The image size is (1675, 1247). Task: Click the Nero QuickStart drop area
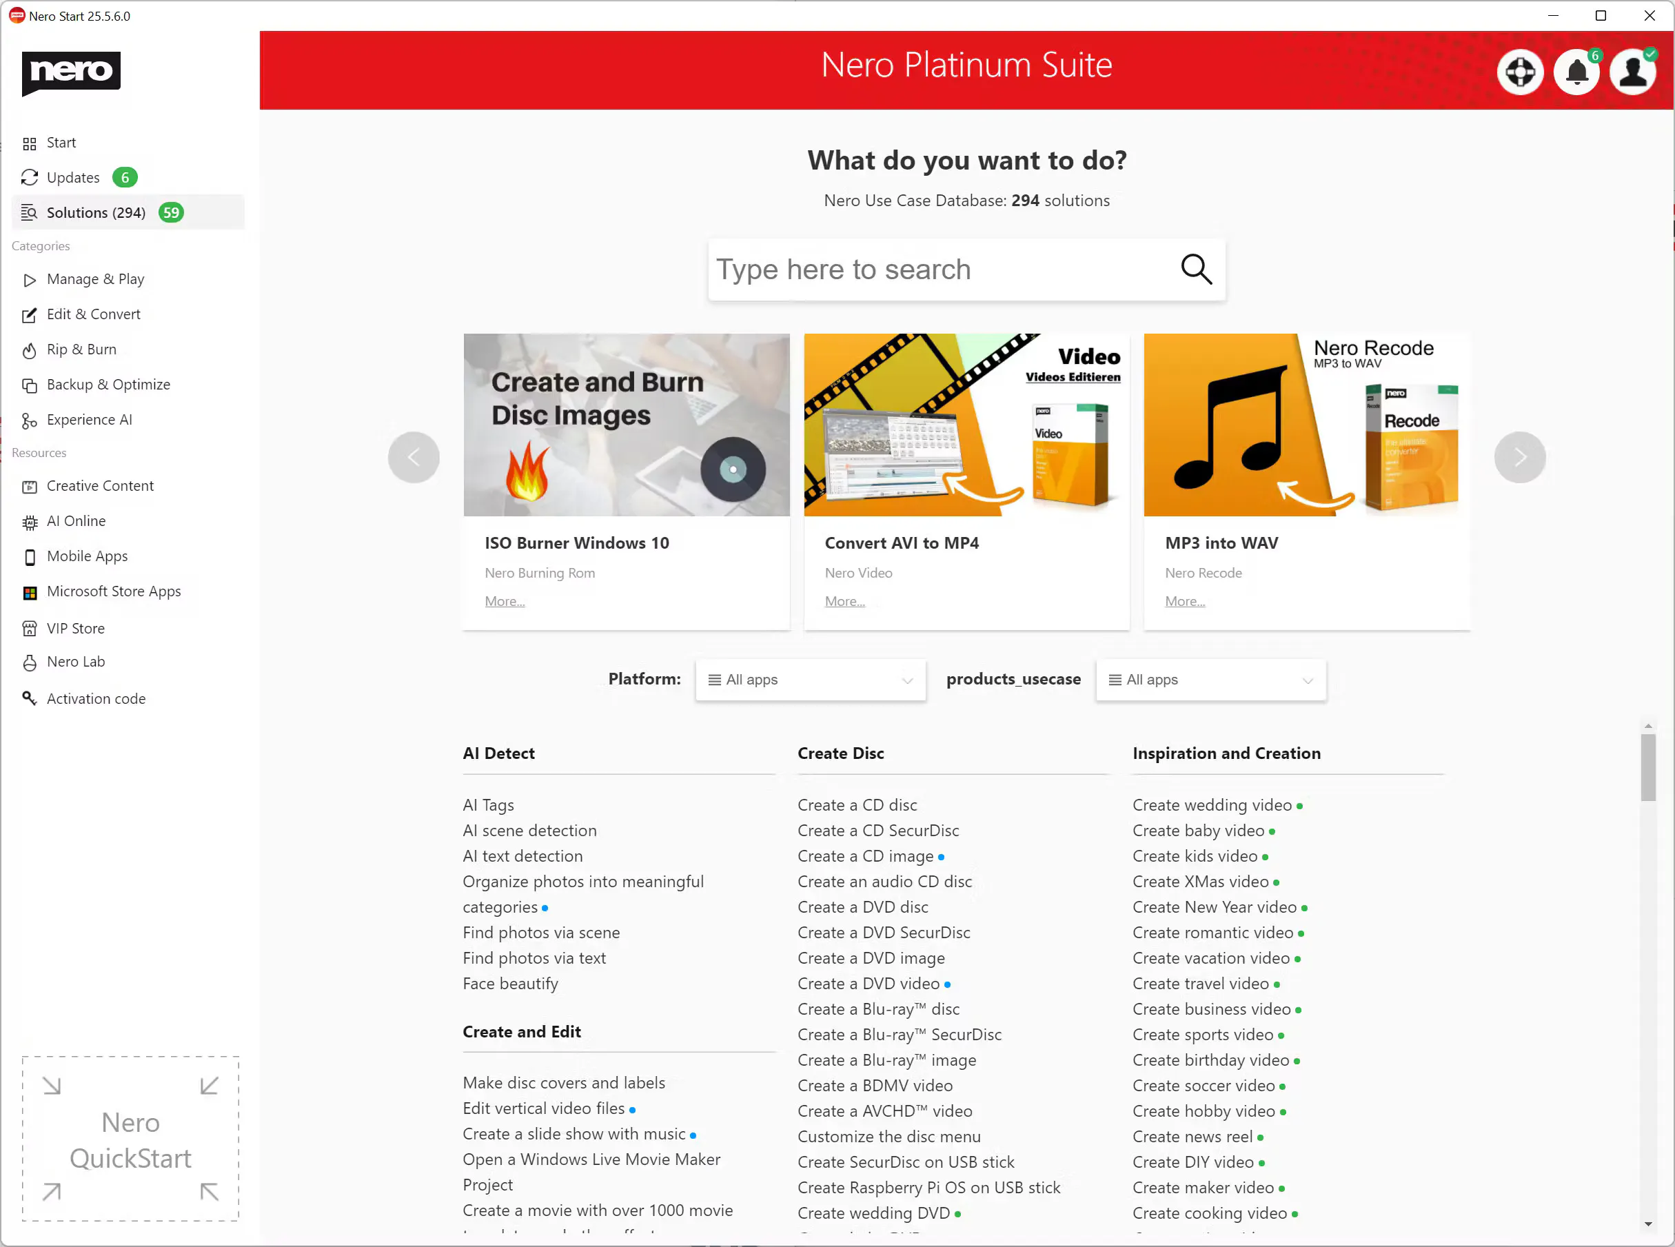pyautogui.click(x=130, y=1138)
